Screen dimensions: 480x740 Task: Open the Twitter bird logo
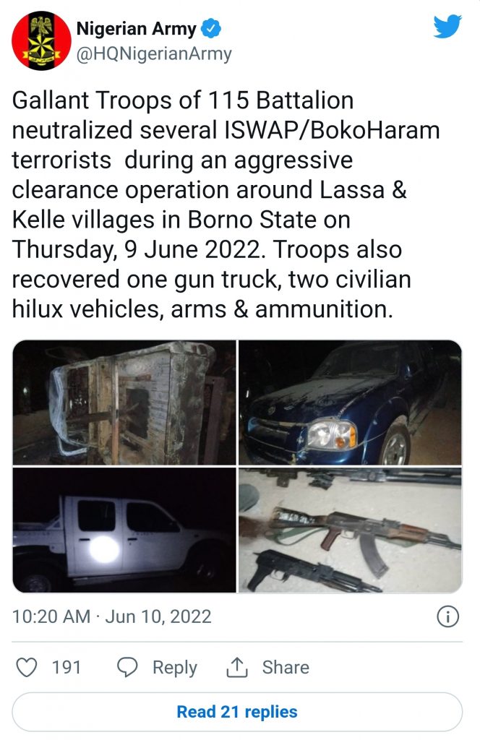tap(447, 27)
